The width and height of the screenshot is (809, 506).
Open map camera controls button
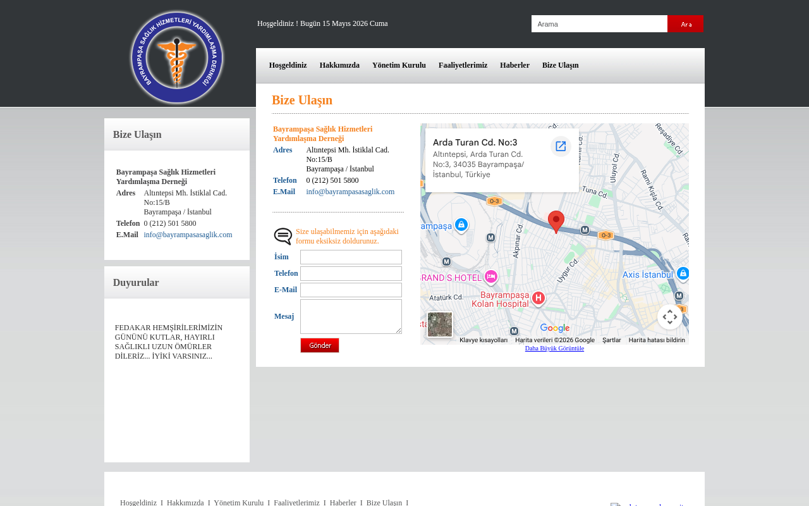(x=670, y=317)
